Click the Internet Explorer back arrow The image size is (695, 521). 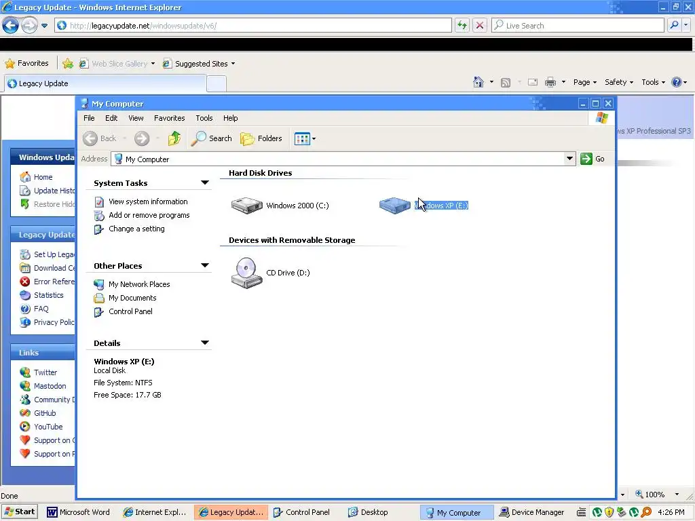pos(11,25)
